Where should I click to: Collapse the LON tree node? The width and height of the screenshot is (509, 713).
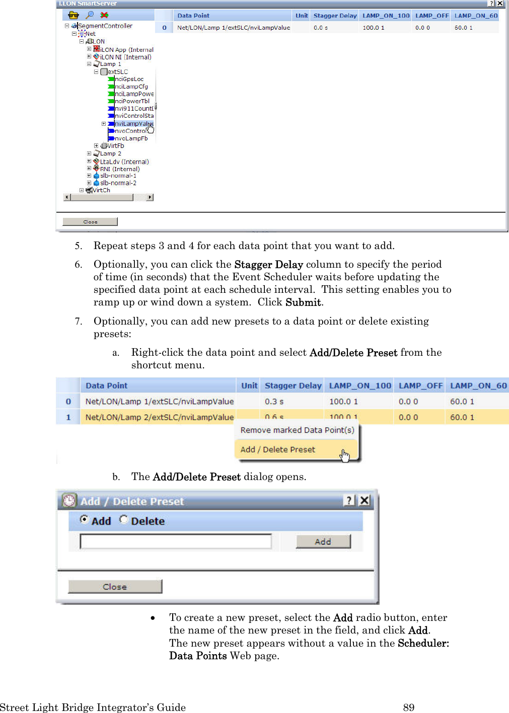[82, 41]
